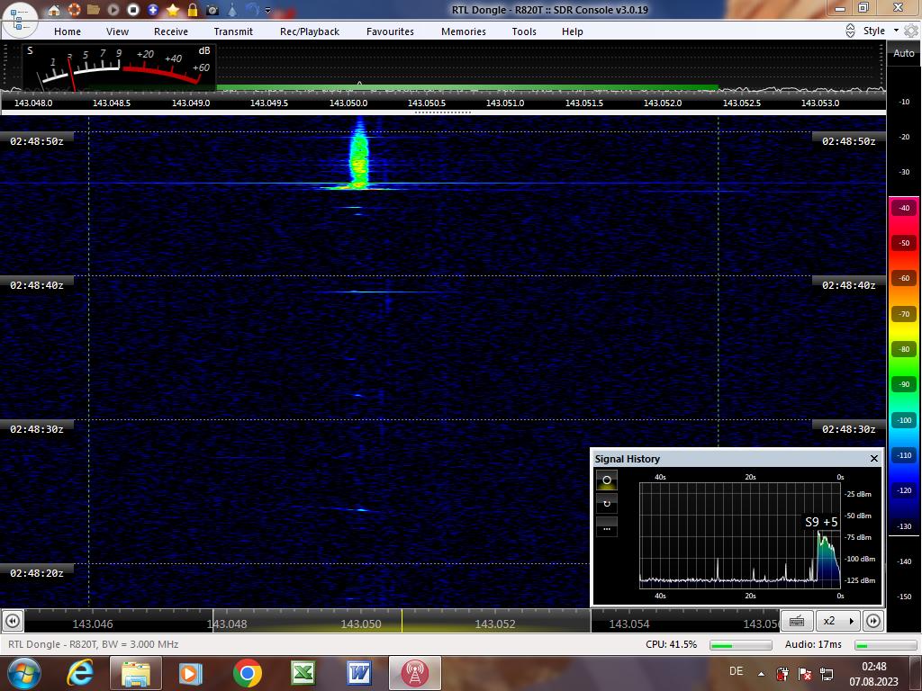This screenshot has height=691, width=922.
Task: Open favourites with the star icon
Action: (173, 9)
